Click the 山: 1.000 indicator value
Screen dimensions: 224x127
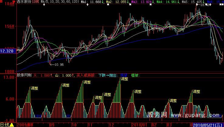point(63,75)
